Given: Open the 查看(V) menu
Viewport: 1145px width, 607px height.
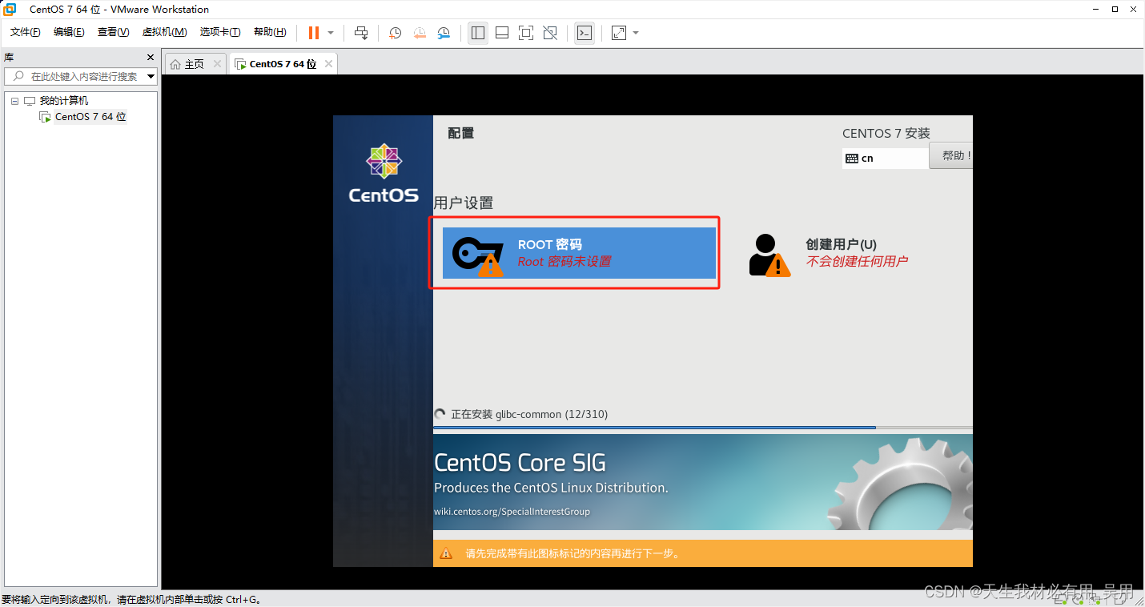Looking at the screenshot, I should click(113, 32).
